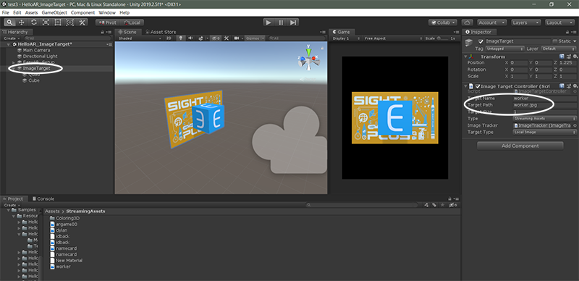The image size is (579, 281).
Task: Toggle the Static checkbox
Action: (555, 41)
